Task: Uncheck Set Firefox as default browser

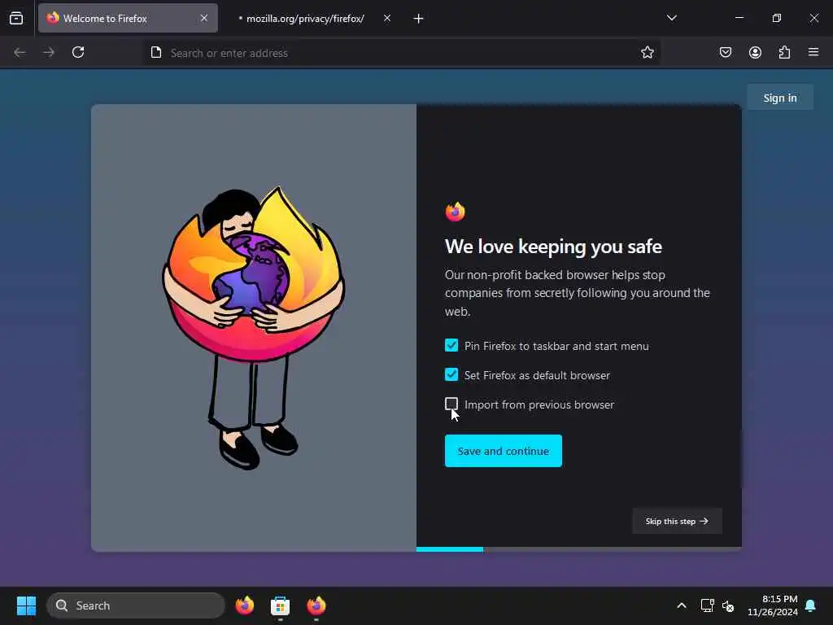Action: (x=451, y=374)
